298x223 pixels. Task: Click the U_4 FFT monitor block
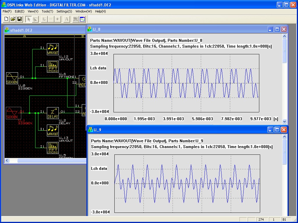[x=53, y=66]
